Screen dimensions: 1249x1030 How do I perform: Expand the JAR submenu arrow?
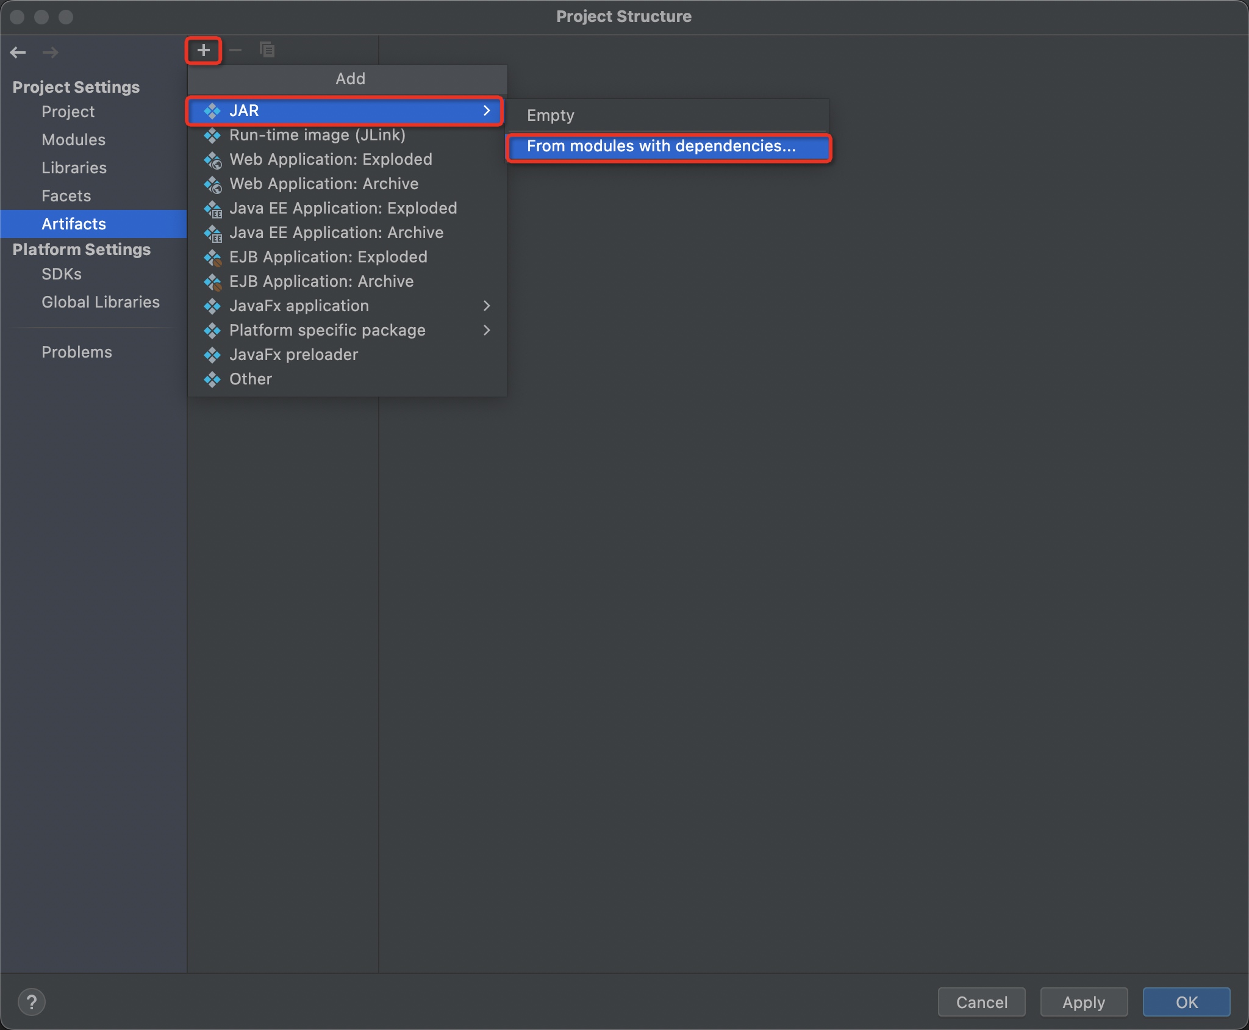487,110
